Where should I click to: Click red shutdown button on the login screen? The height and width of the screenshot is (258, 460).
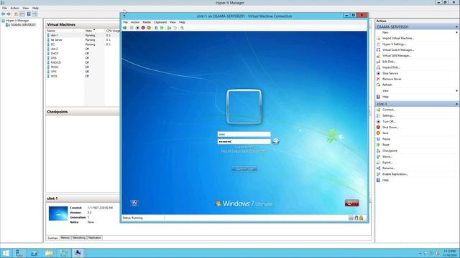point(349,203)
